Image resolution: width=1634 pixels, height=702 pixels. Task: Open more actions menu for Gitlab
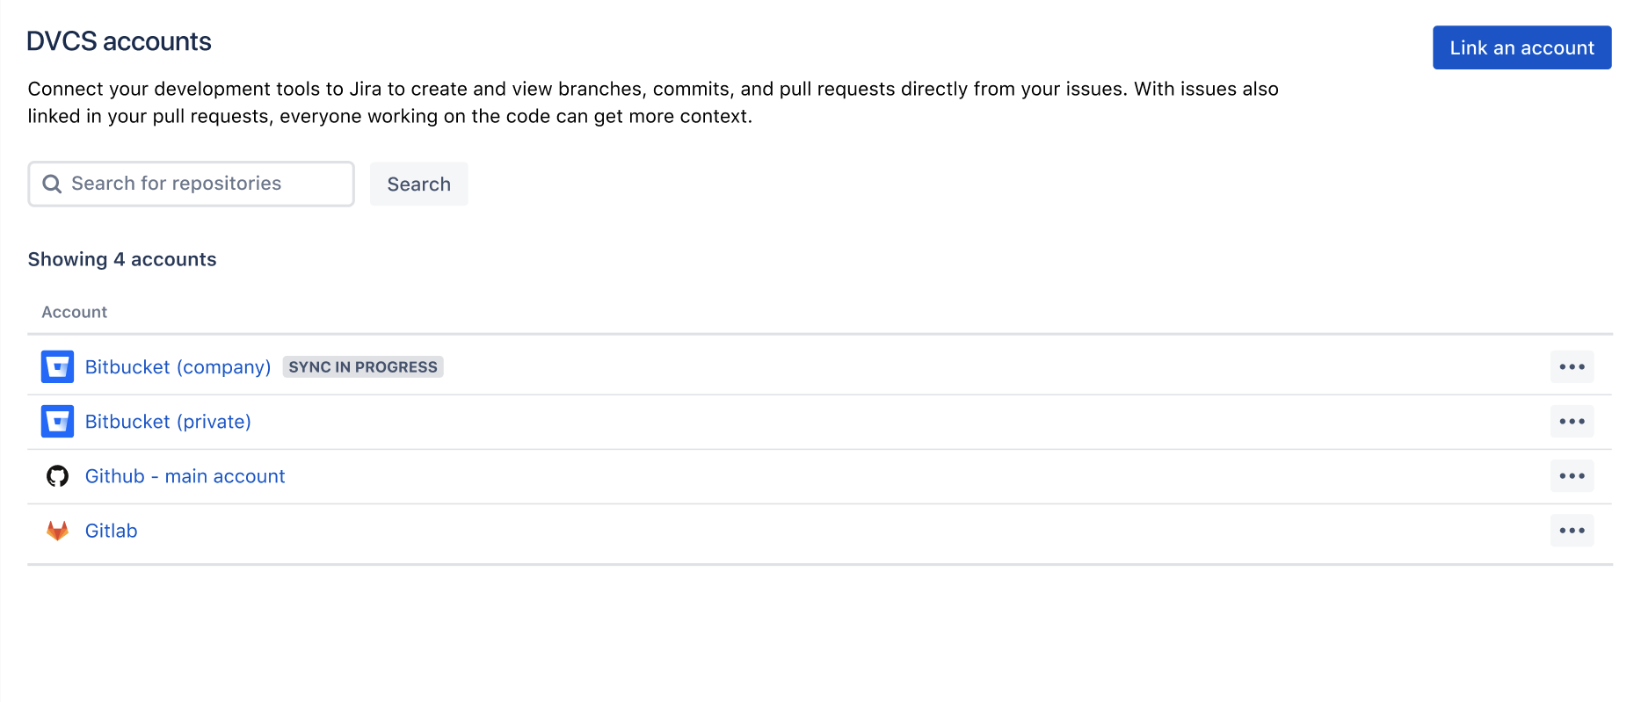[1572, 530]
